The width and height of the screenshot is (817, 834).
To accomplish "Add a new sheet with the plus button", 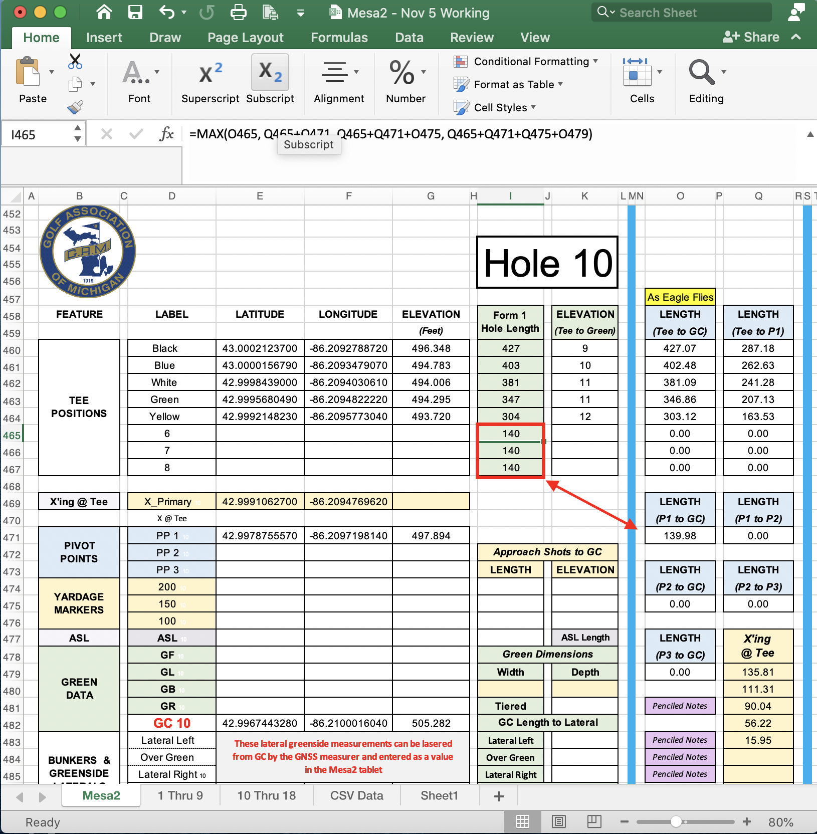I will [x=499, y=796].
